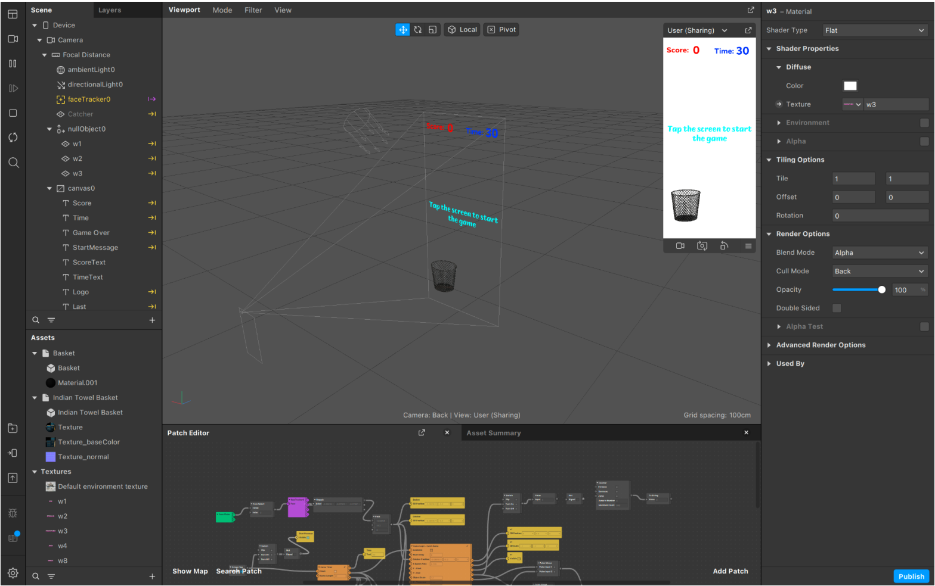Click the upload export icon in sidebar
This screenshot has height=586, width=935.
tap(13, 478)
